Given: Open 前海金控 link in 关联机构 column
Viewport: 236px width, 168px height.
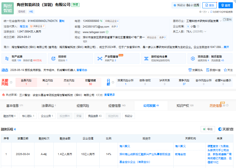Looking at the screenshot, I should coord(181,154).
